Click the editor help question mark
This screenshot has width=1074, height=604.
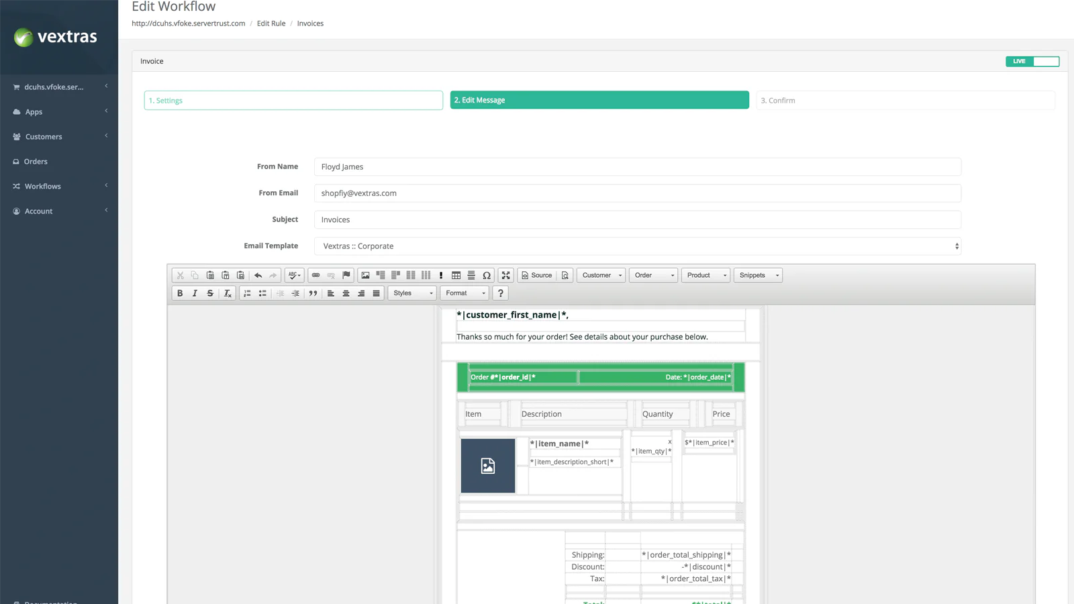(501, 293)
